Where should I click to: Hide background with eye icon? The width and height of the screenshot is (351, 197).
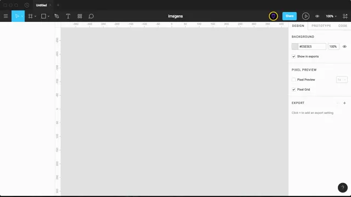click(344, 47)
